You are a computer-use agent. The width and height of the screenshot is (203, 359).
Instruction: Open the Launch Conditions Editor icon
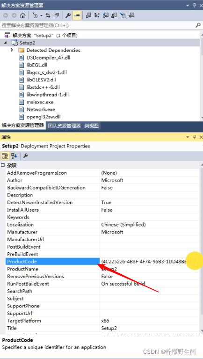[x=131, y=15]
